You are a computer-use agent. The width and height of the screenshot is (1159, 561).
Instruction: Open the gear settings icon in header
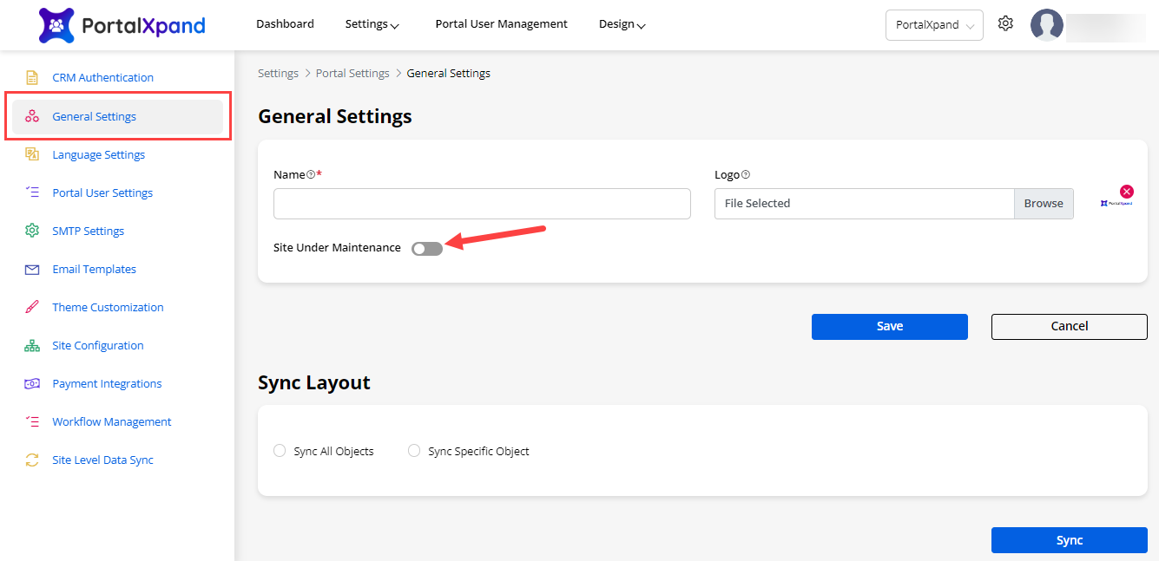click(x=1005, y=24)
